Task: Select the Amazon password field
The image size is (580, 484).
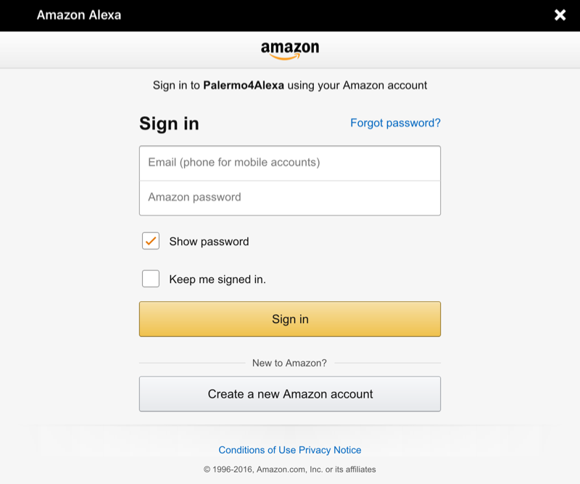Action: point(290,197)
